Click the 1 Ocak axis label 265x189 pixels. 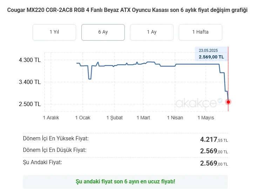point(83,118)
